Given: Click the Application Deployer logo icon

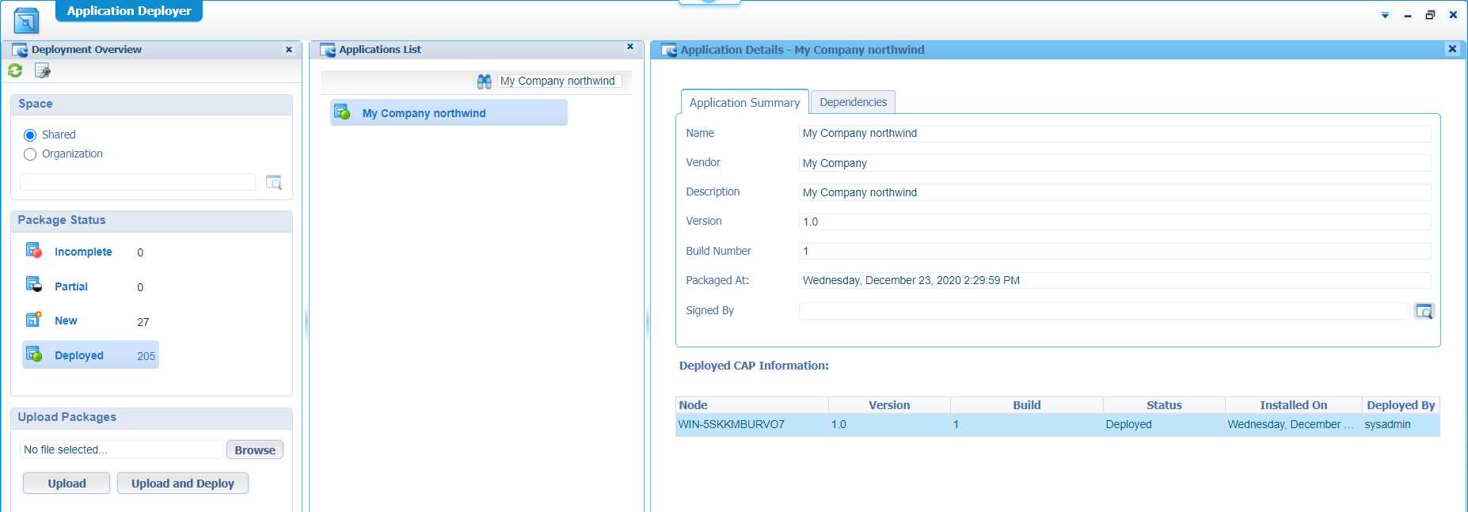Looking at the screenshot, I should click(26, 21).
